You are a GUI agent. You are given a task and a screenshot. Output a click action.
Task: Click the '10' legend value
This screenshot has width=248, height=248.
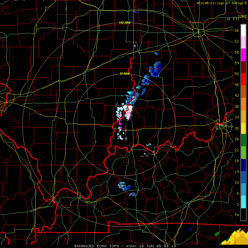pos(237,182)
